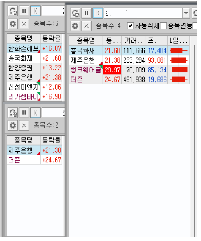
Task: Click condition name field in 종목수:2 panel
Action: click(53, 112)
